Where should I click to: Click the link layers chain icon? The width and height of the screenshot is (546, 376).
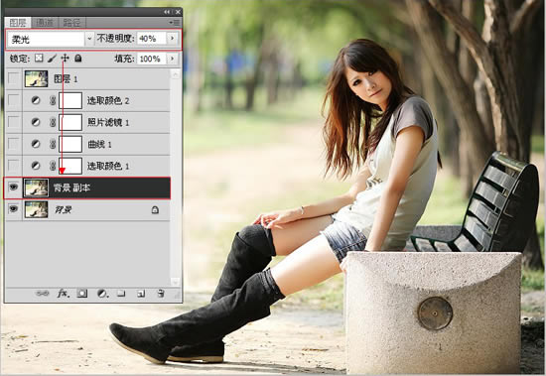[43, 294]
